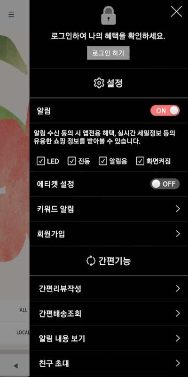Open the hamburger menu icon
This screenshot has width=188, height=377.
tap(11, 15)
